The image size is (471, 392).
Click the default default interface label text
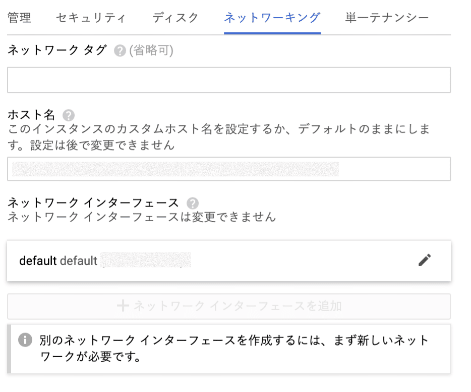58,261
